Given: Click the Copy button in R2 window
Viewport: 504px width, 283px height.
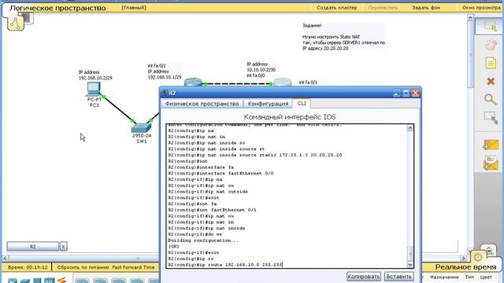Looking at the screenshot, I should tap(364, 276).
